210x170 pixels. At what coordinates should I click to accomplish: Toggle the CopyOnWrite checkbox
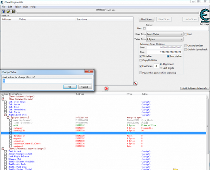coord(141,60)
